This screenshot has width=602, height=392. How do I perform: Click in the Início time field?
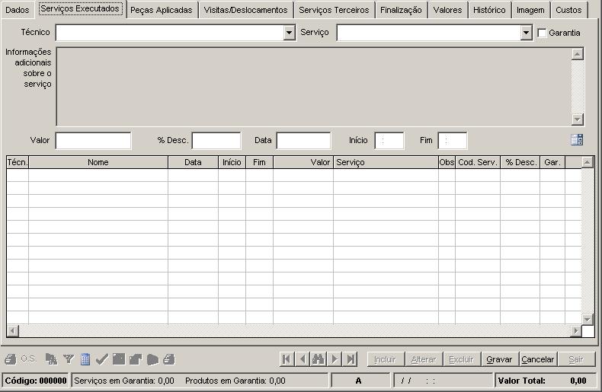coord(389,140)
